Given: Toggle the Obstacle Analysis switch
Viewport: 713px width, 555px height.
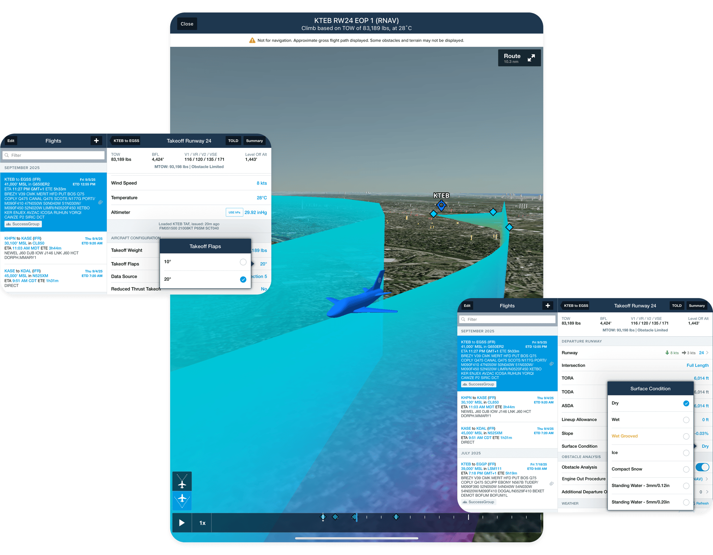Looking at the screenshot, I should pos(702,467).
